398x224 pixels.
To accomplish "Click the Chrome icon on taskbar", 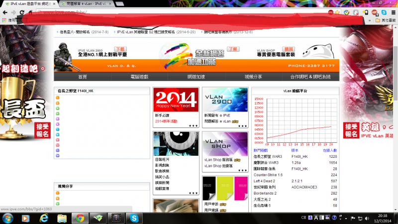I will tap(80, 218).
